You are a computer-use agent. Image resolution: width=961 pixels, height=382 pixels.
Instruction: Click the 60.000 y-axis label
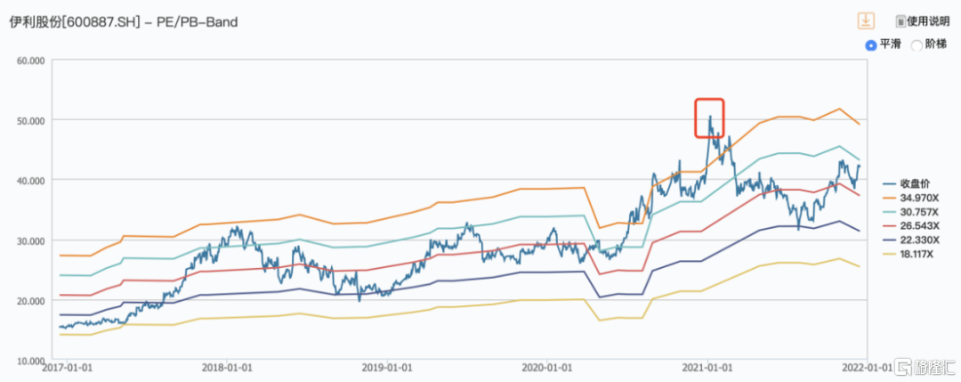click(30, 60)
